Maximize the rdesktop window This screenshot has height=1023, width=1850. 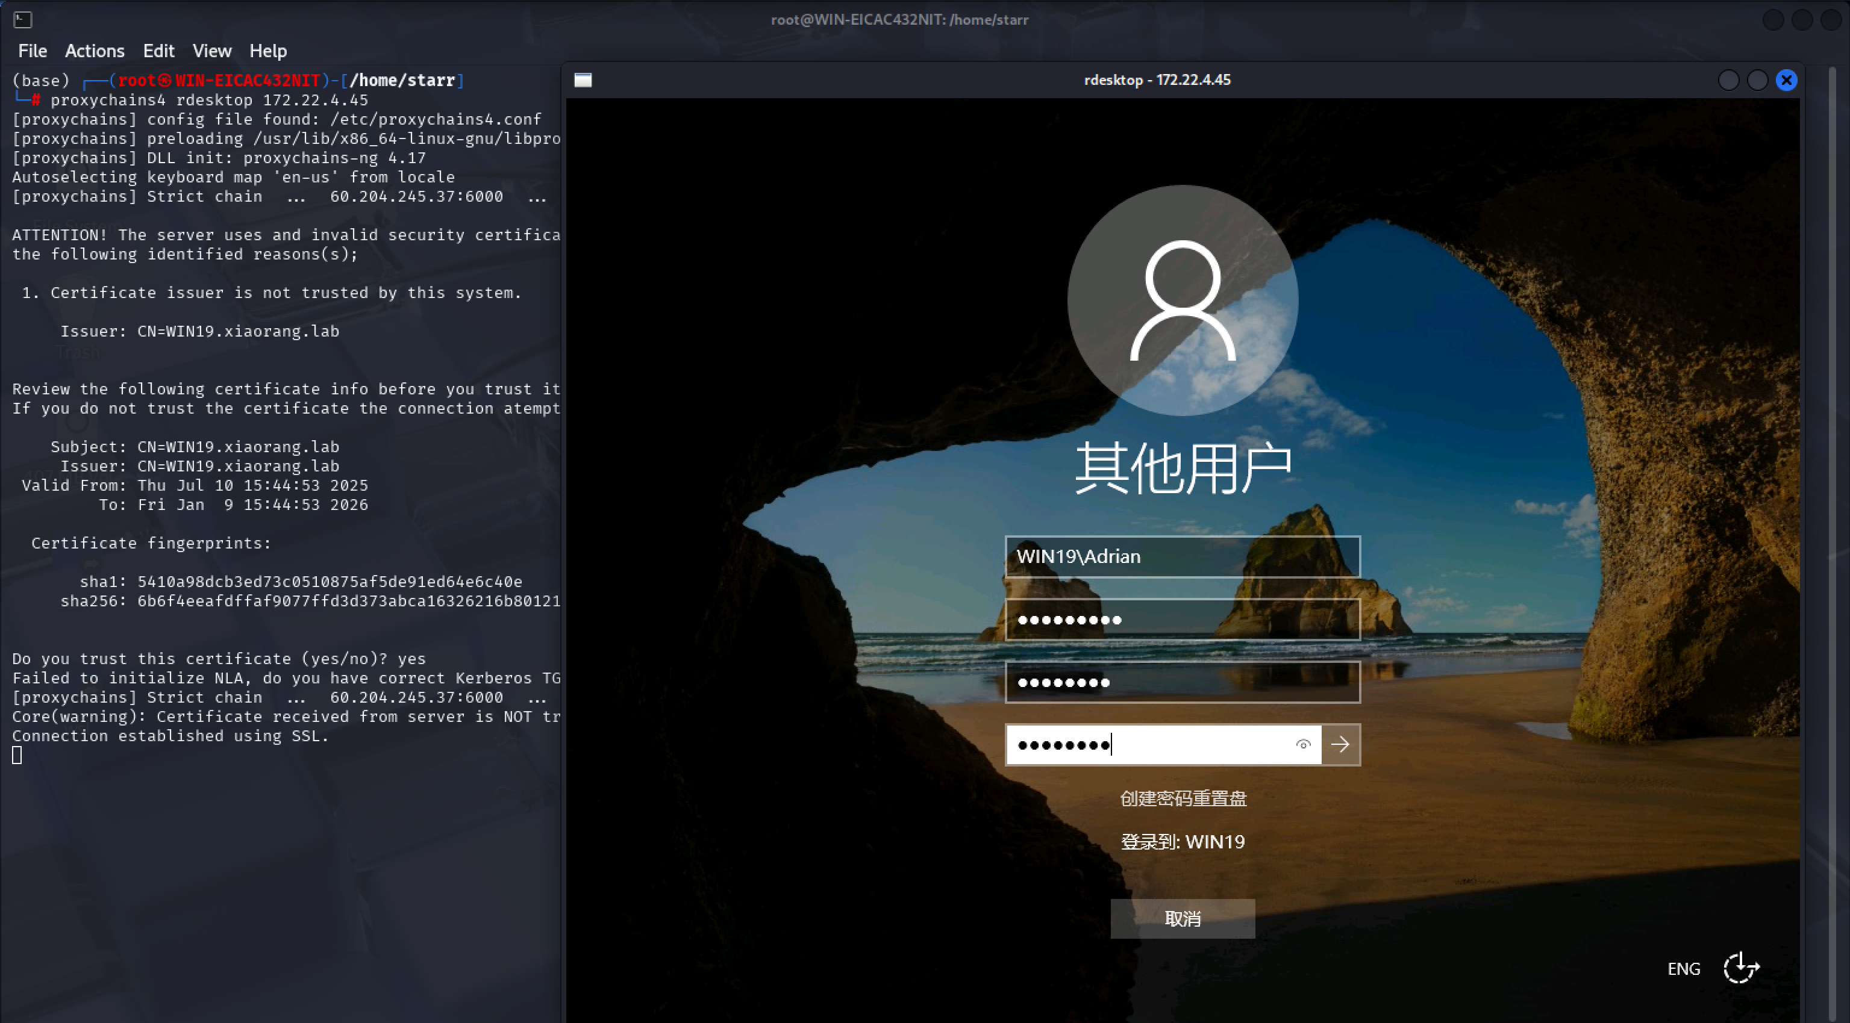tap(1757, 79)
